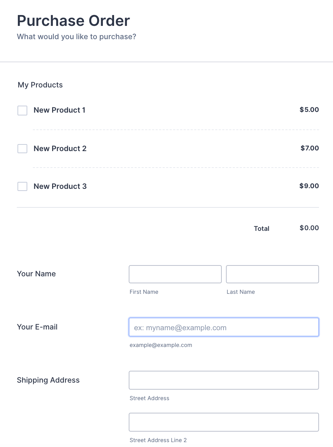The image size is (333, 447).
Task: Click the Your E-mail field label
Action: click(x=37, y=327)
